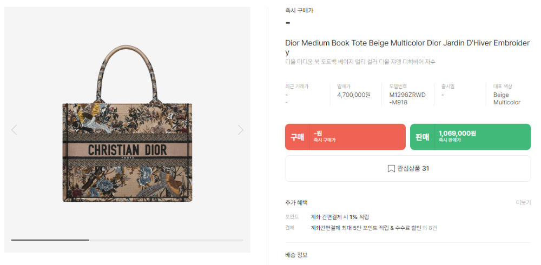The width and height of the screenshot is (541, 265).
Task: Click the bookmark icon beside 관심상품
Action: (391, 168)
